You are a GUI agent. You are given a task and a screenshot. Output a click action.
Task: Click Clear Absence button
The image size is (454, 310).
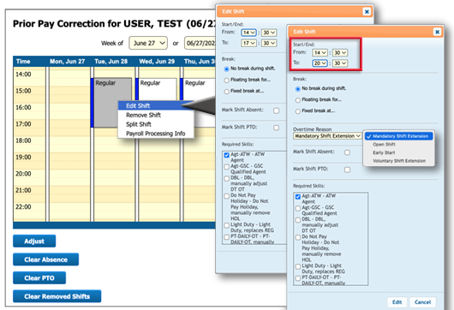[x=45, y=259]
